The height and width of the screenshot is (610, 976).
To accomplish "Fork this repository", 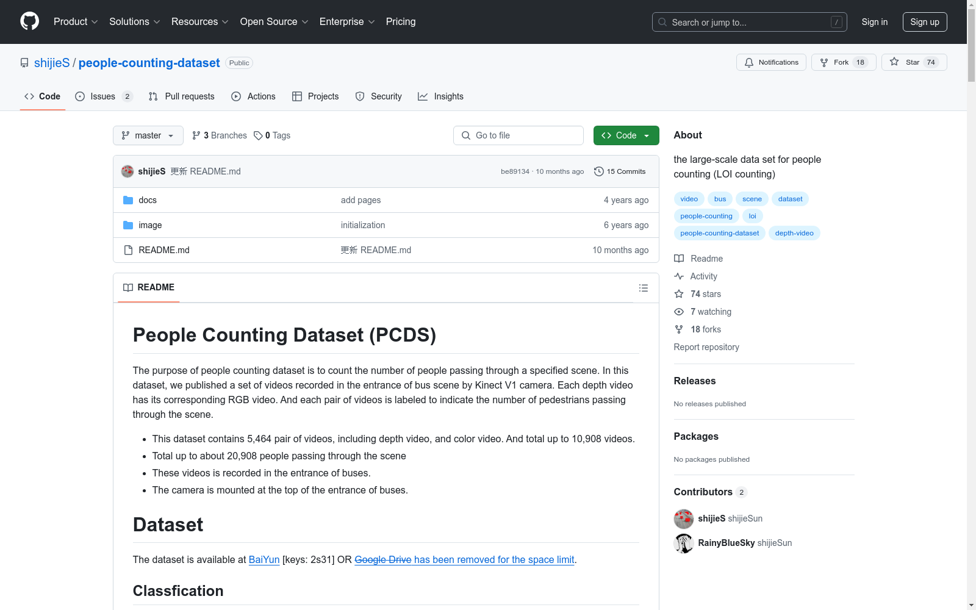I will (844, 62).
